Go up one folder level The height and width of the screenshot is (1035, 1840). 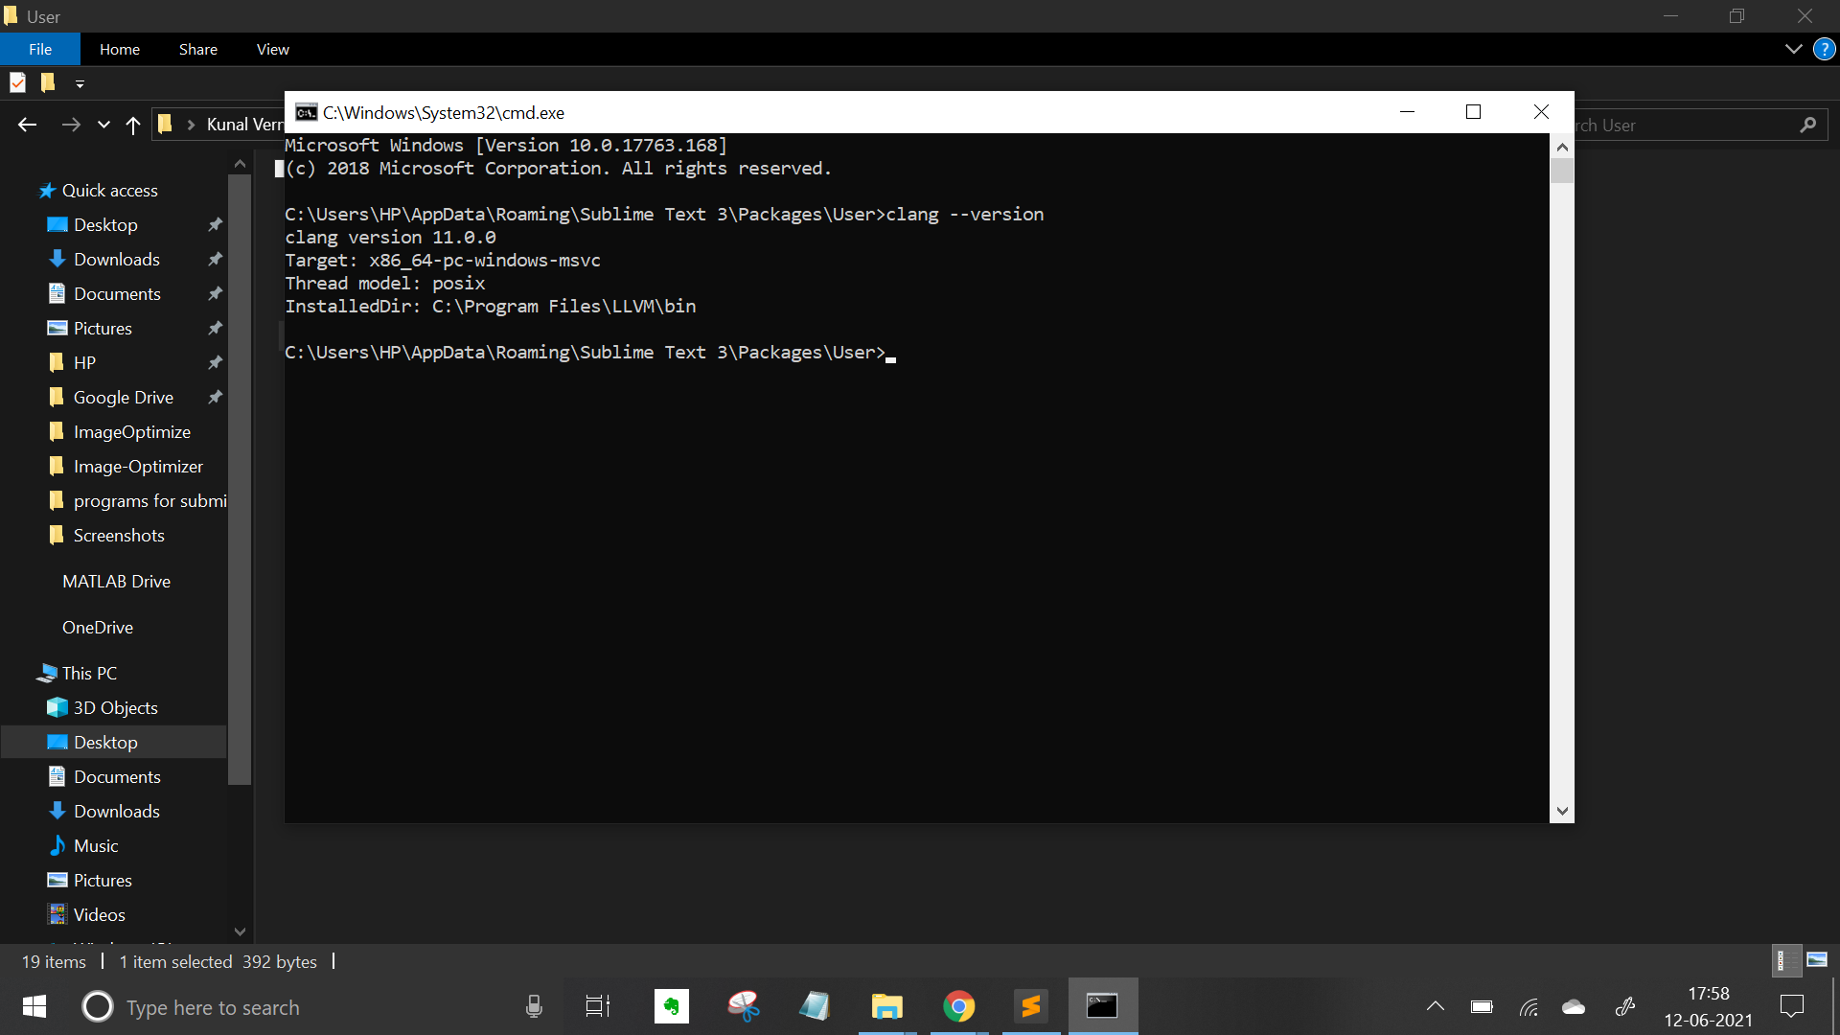click(132, 125)
